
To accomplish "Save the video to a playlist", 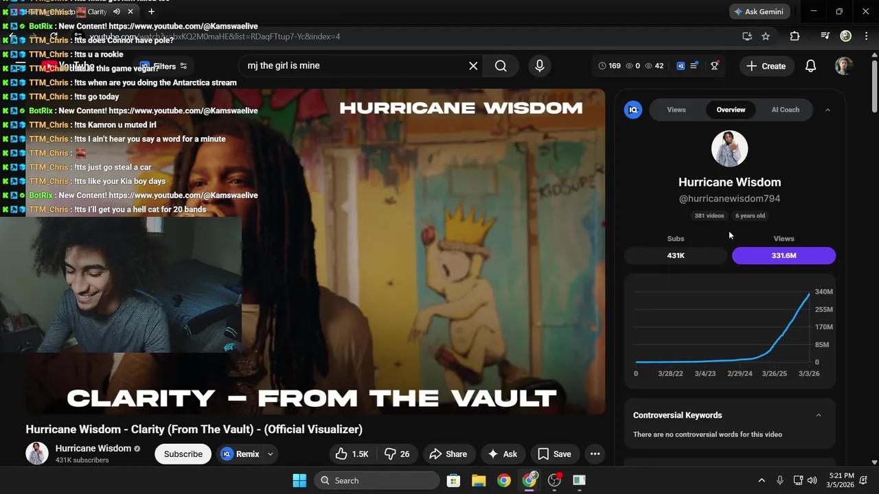I will [x=554, y=454].
